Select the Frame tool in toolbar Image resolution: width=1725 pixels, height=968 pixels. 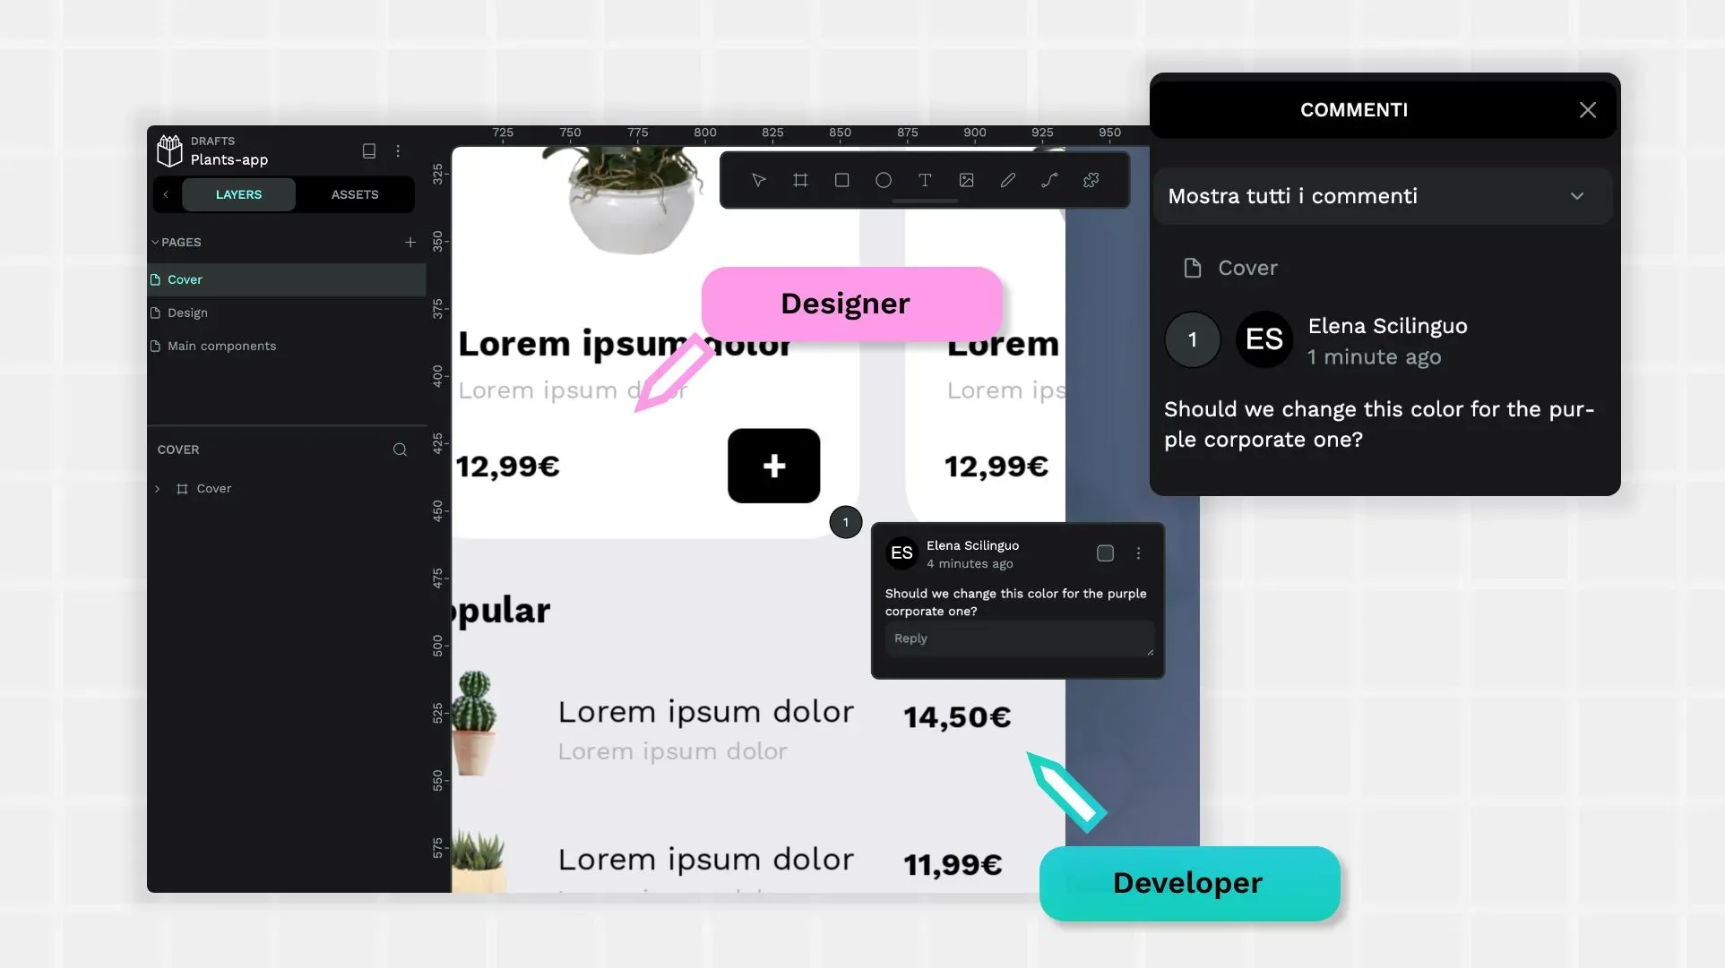point(801,181)
